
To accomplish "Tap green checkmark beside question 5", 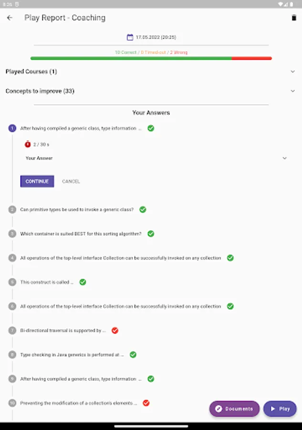I will (x=83, y=282).
